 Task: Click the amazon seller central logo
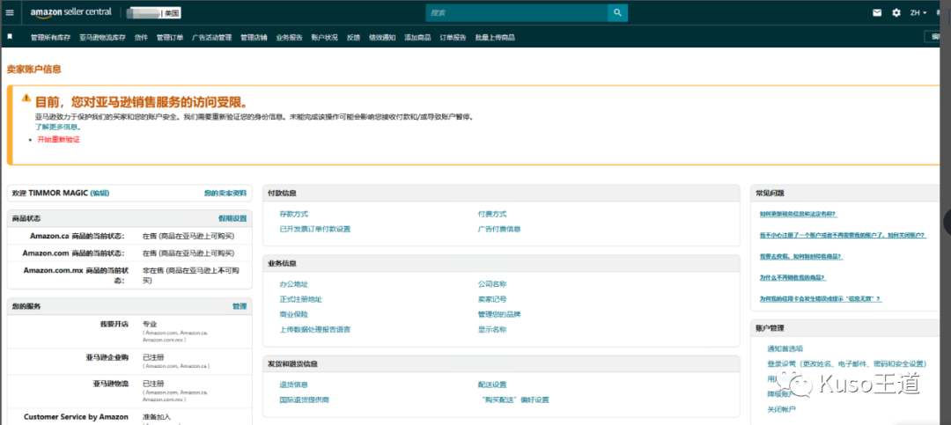(x=71, y=12)
